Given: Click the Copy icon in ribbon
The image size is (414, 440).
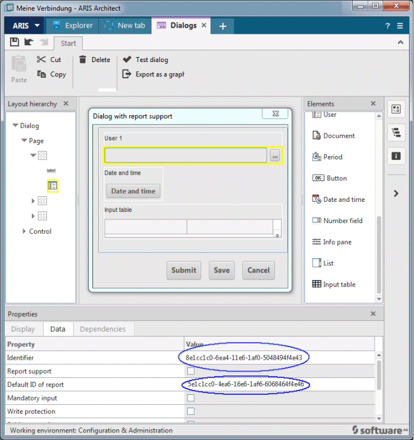Looking at the screenshot, I should [41, 74].
